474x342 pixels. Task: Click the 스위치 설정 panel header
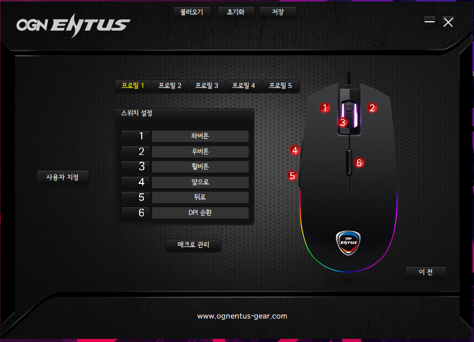click(x=184, y=117)
